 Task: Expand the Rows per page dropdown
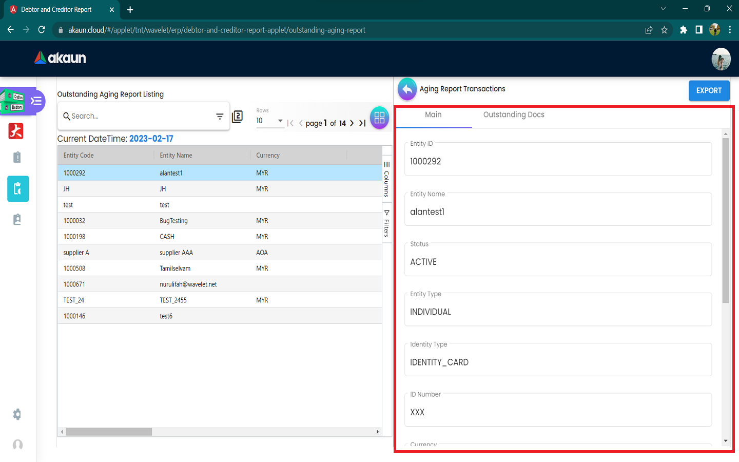point(280,121)
